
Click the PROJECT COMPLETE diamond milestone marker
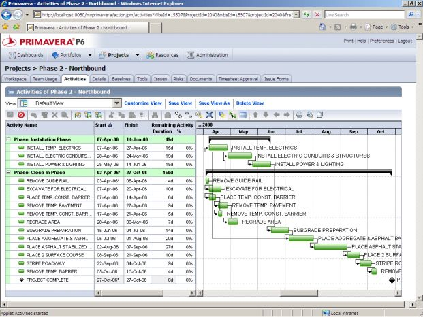tap(392, 280)
